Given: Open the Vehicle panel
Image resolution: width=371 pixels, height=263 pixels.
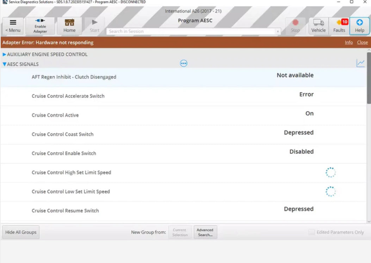Looking at the screenshot, I should click(319, 25).
